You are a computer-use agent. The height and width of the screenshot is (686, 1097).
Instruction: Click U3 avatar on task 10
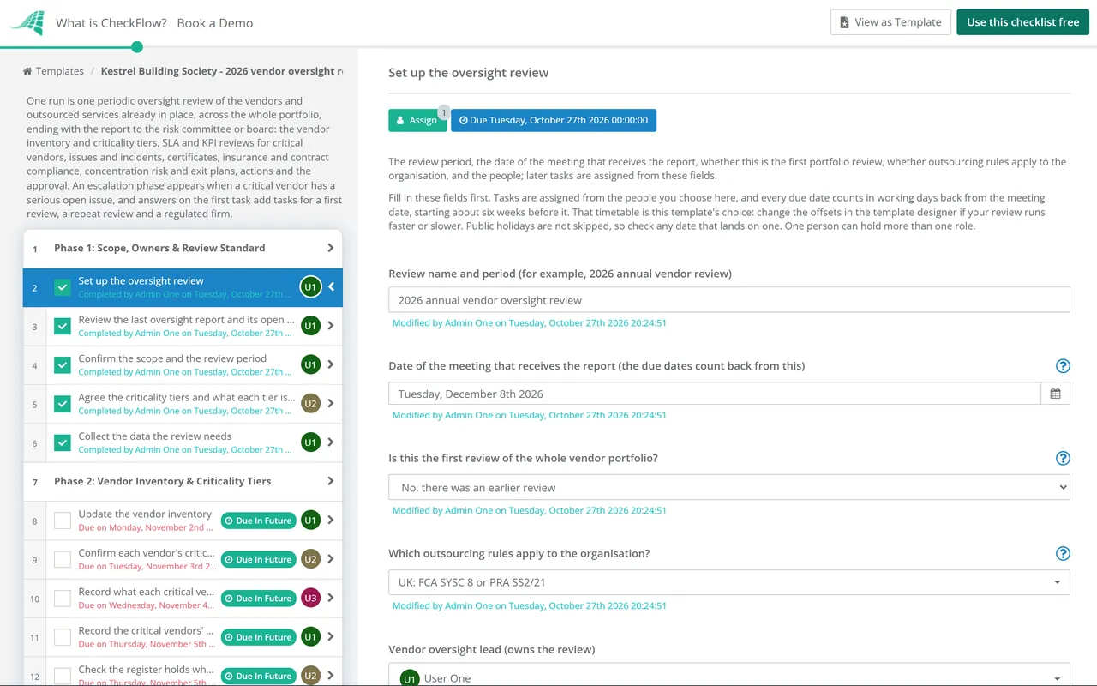[310, 598]
